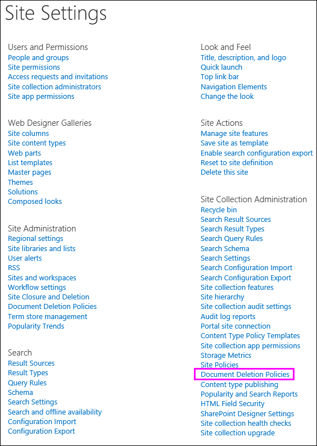This screenshot has height=446, width=317.
Task: Open Document Deletion Policies under Site Administration
Action: [x=52, y=307]
